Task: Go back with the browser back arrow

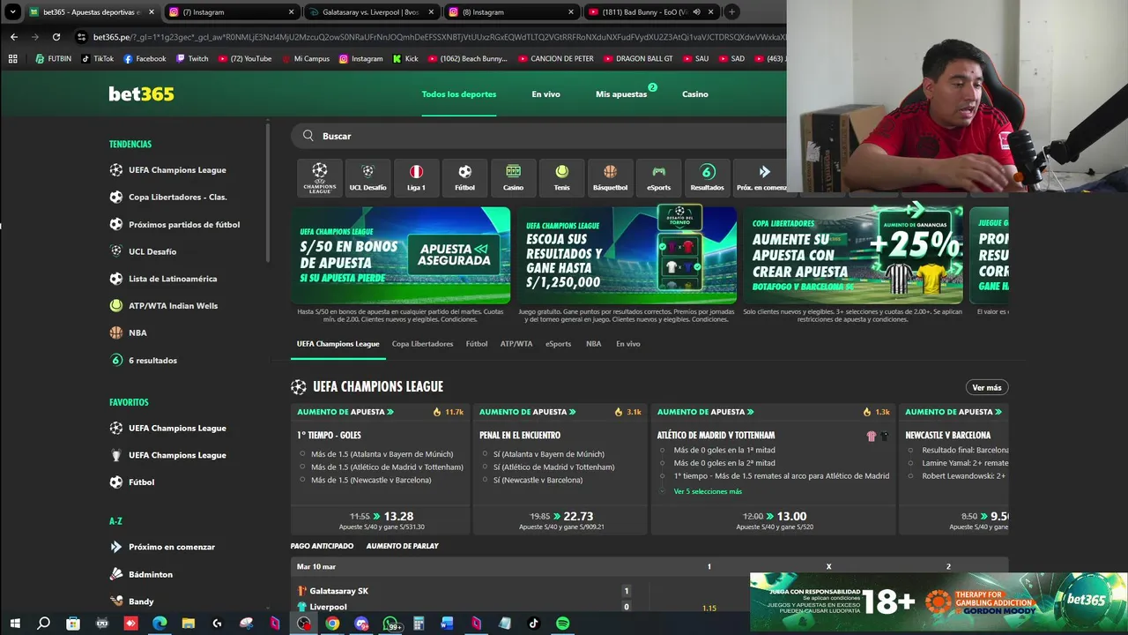Action: (14, 37)
